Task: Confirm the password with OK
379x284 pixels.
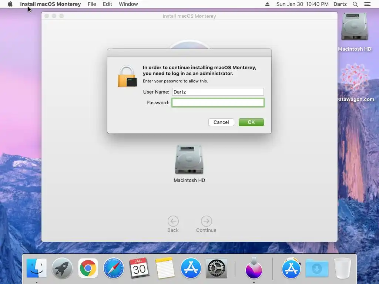Action: point(251,122)
